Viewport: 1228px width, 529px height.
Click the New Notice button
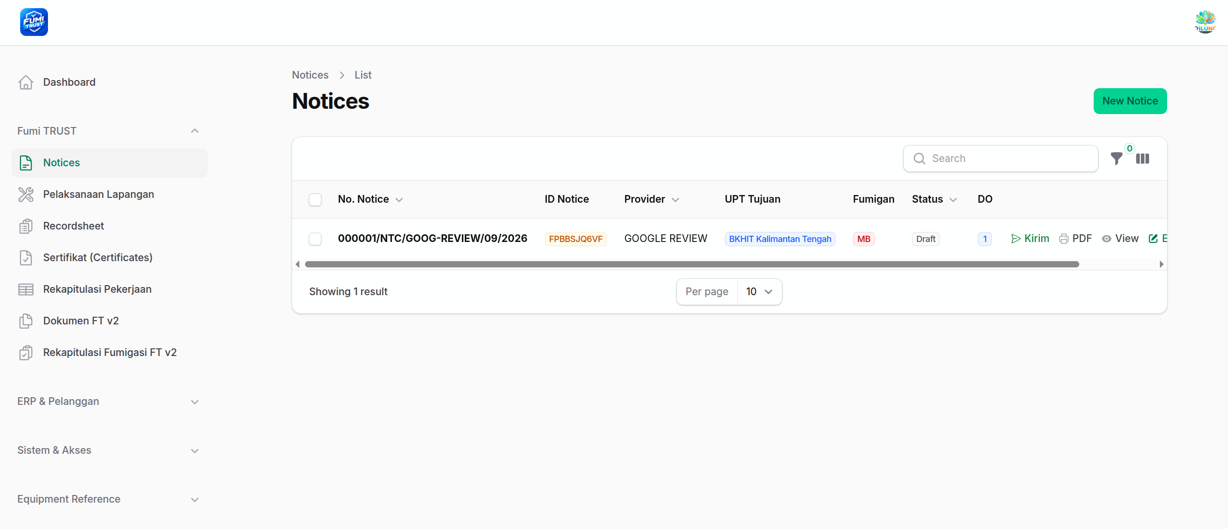click(x=1130, y=101)
